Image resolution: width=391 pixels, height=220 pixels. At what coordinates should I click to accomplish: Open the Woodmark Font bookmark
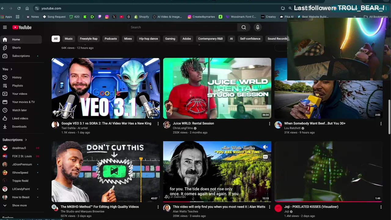click(241, 17)
